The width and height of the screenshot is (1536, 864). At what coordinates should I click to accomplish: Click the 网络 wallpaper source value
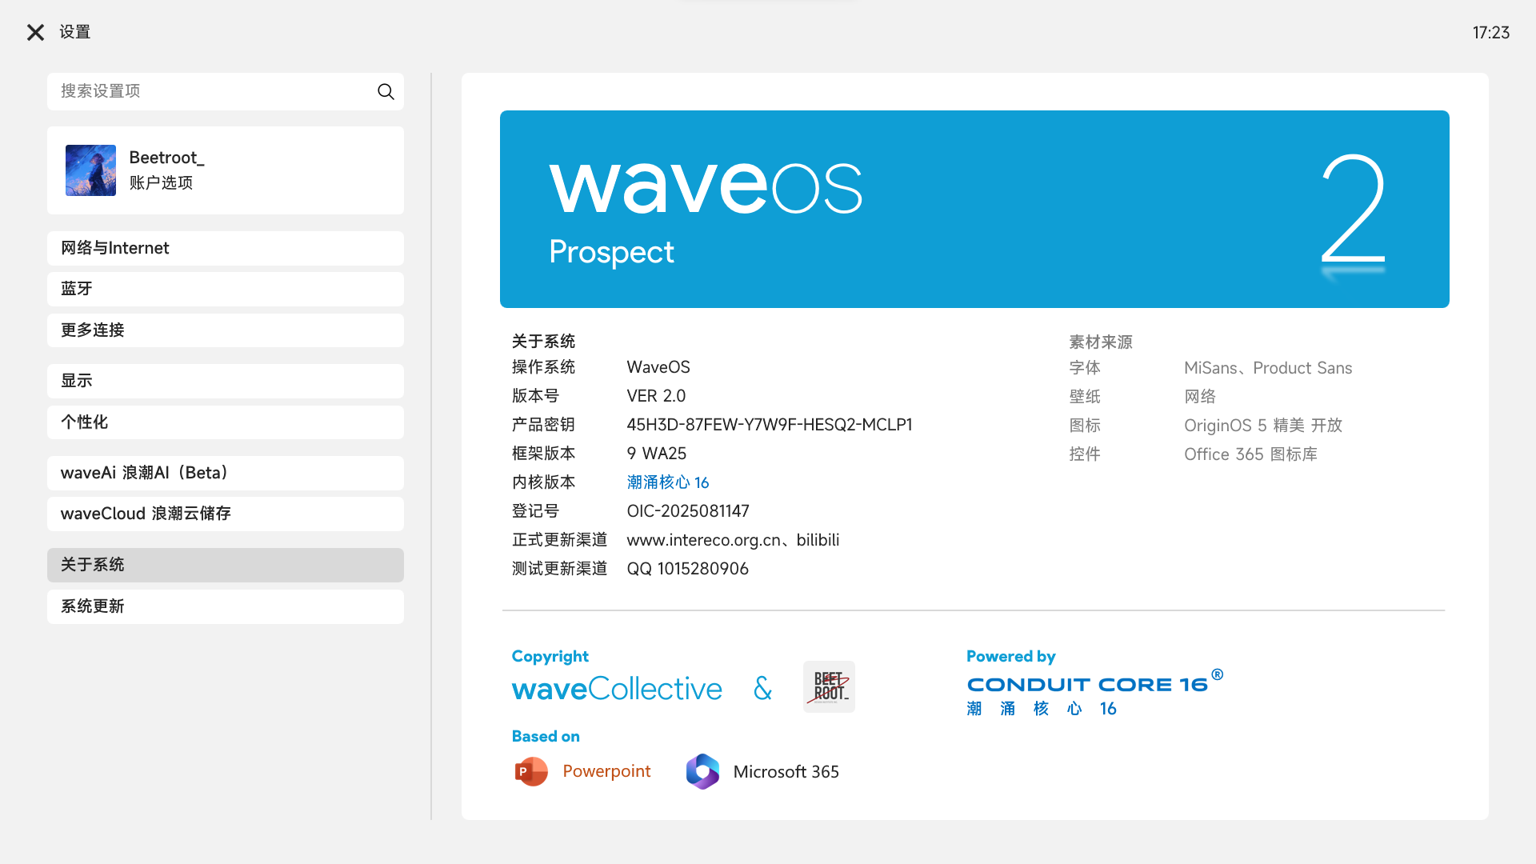tap(1200, 397)
